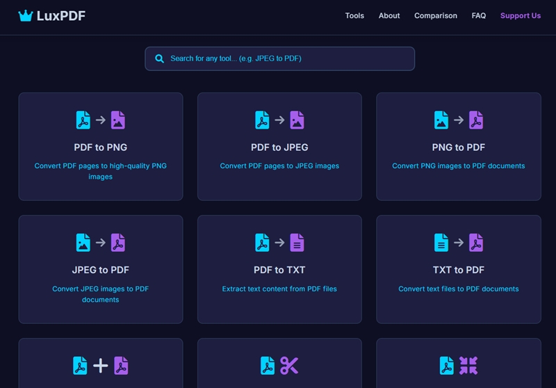Click the split PDF scissors icon
The width and height of the screenshot is (556, 388).
pyautogui.click(x=279, y=365)
